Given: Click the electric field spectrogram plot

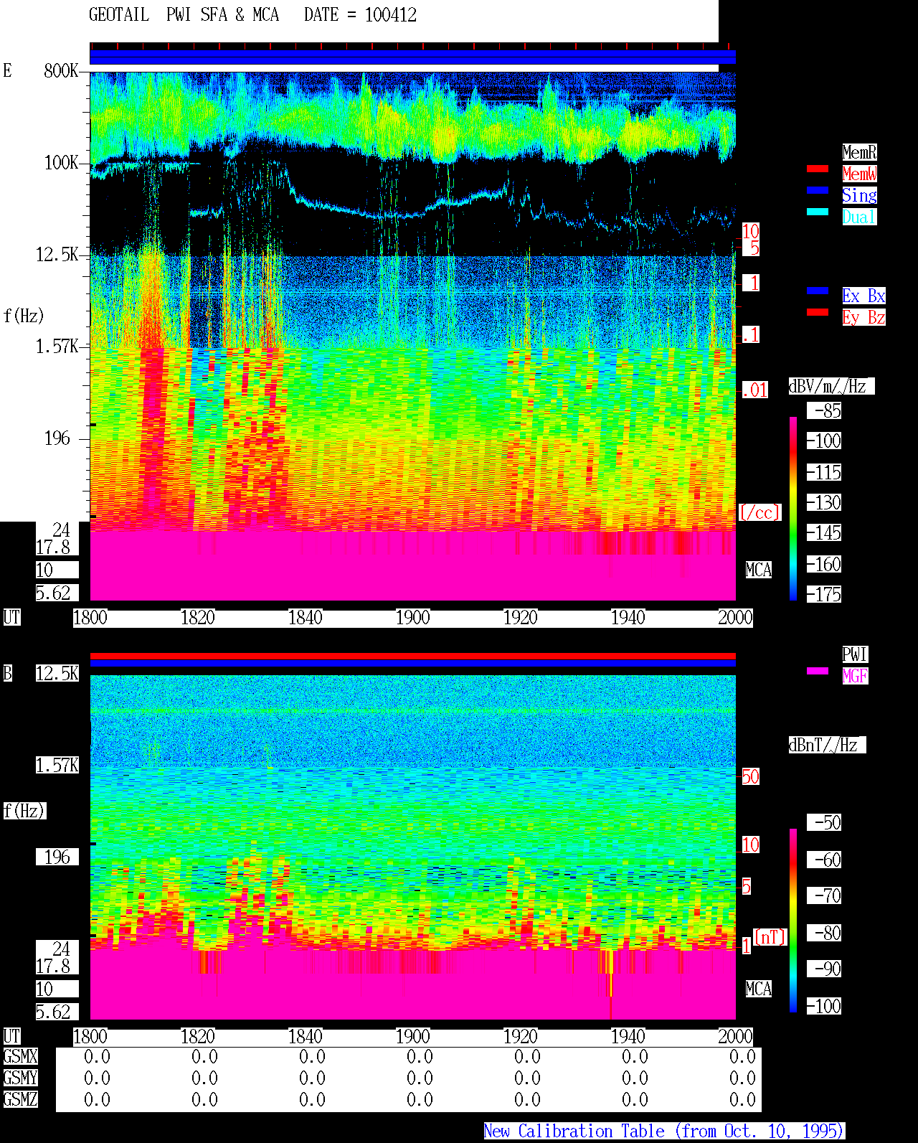Looking at the screenshot, I should (x=412, y=336).
